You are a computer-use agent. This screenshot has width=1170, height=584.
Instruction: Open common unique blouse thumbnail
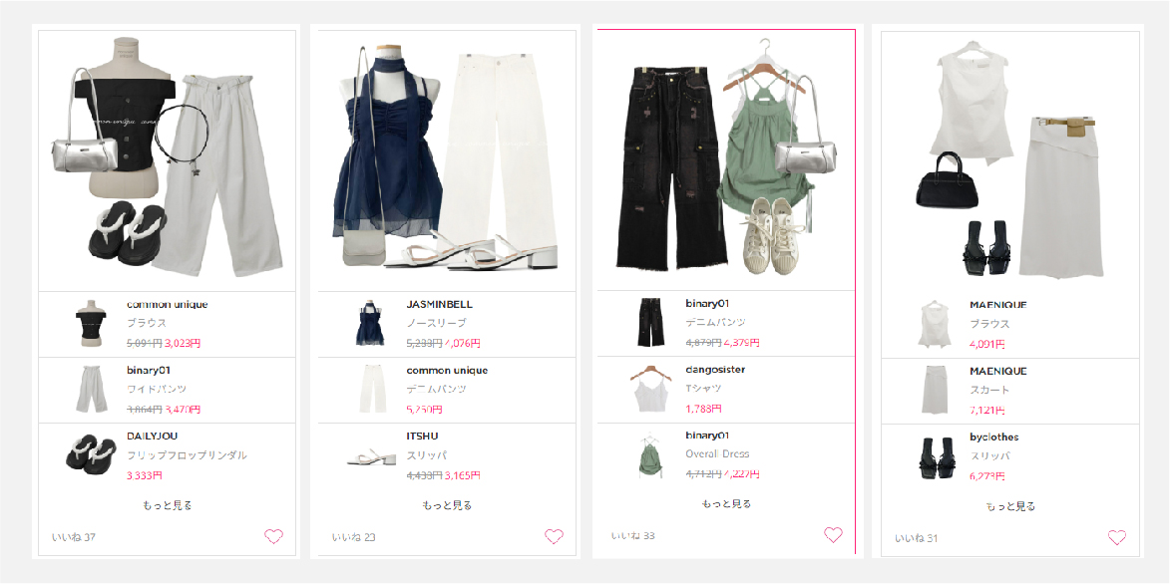91,324
